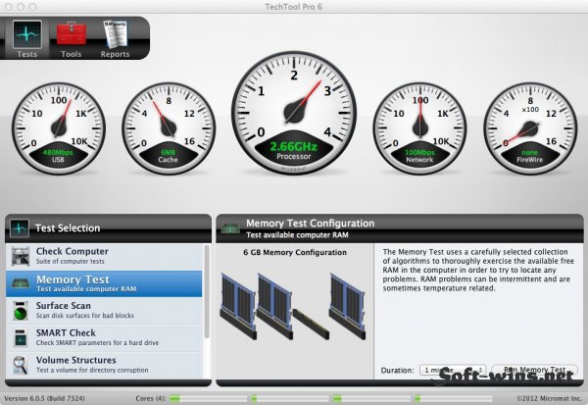
Task: Click the third core usage bar
Action: 371,398
